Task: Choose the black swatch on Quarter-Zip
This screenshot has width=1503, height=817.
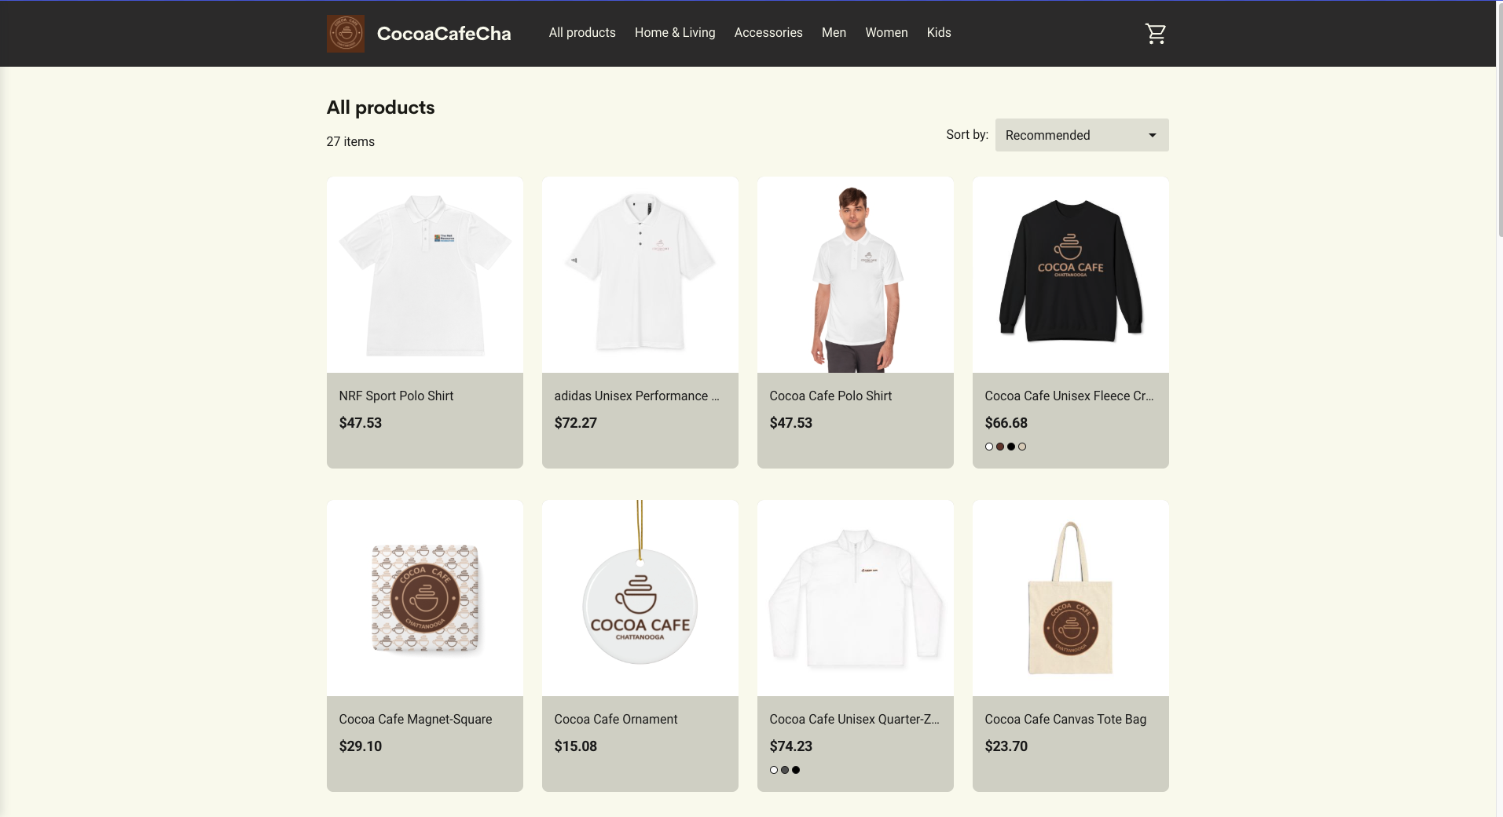Action: [796, 770]
